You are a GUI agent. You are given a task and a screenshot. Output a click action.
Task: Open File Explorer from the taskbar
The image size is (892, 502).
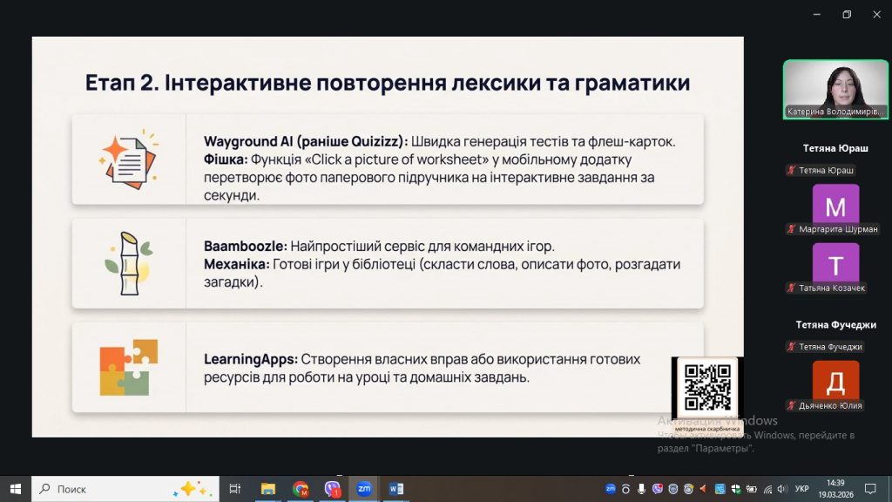pos(268,488)
